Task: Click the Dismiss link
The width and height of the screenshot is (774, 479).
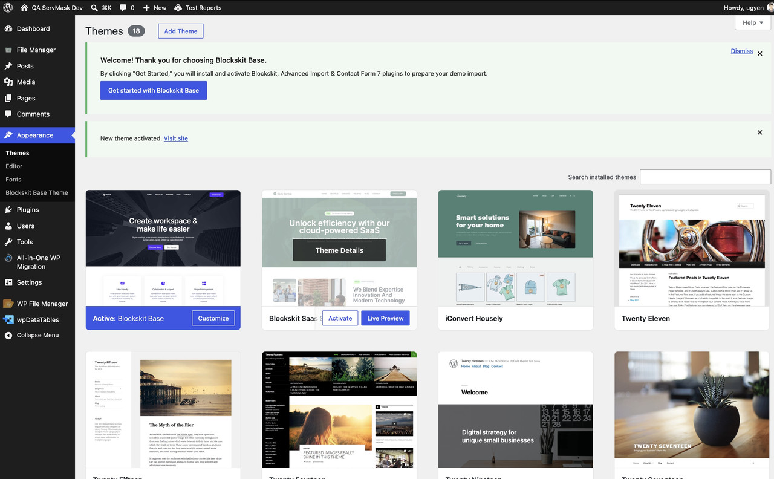Action: click(741, 51)
